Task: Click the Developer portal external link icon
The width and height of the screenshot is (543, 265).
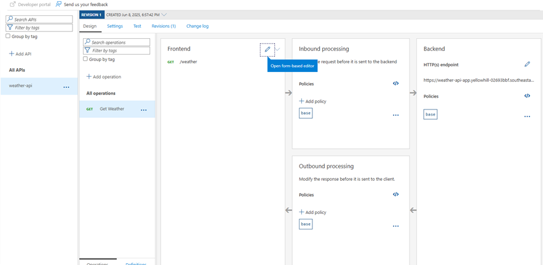Action: 13,4
